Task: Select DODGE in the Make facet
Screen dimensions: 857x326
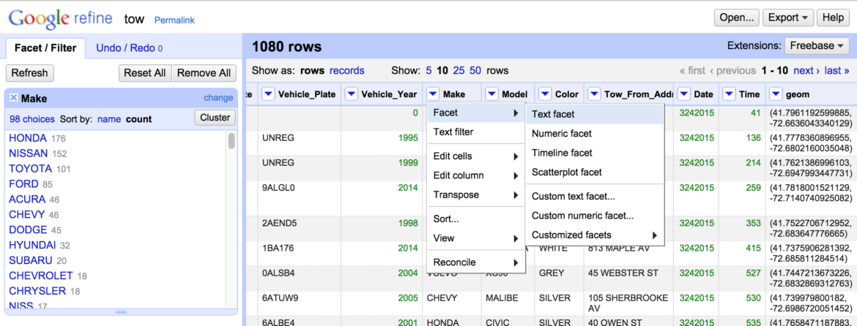Action: click(x=28, y=230)
